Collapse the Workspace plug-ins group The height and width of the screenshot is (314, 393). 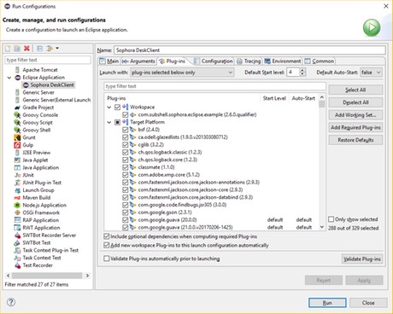pos(109,108)
